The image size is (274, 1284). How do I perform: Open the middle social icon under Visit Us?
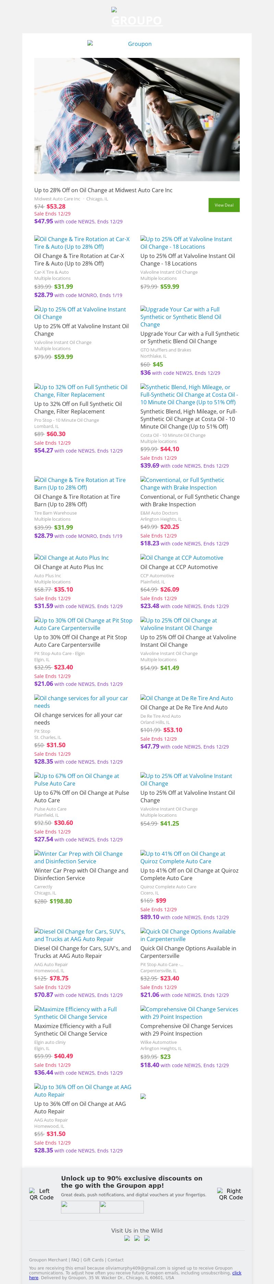coord(137,1238)
